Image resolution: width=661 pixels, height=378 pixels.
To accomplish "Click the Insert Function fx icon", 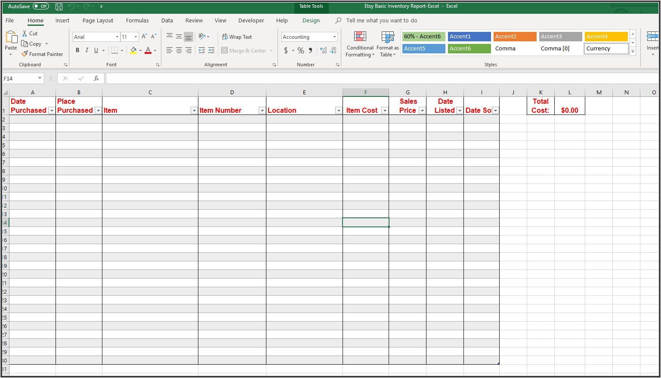I will pyautogui.click(x=96, y=78).
